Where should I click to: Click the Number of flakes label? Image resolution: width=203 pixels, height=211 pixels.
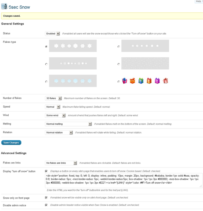(x=12, y=98)
